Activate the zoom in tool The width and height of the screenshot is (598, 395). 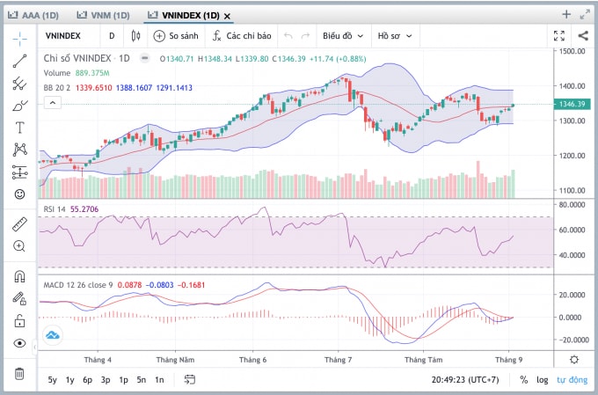(x=19, y=246)
